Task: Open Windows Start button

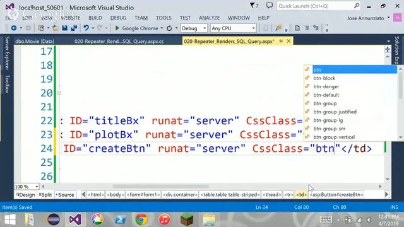Action: 10,220
